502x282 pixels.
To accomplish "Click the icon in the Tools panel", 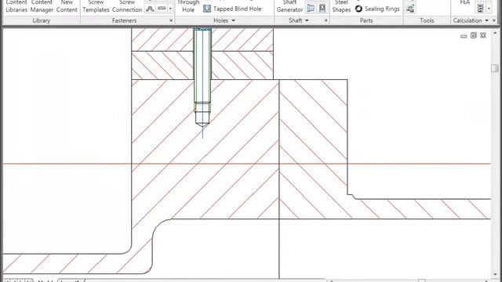I will tap(410, 9).
